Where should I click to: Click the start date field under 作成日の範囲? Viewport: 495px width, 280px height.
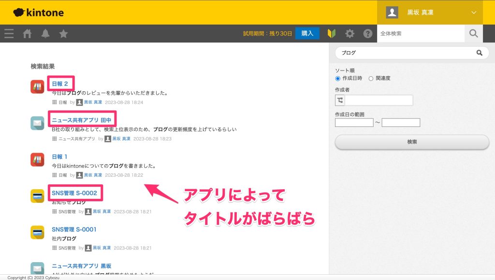[x=354, y=123]
